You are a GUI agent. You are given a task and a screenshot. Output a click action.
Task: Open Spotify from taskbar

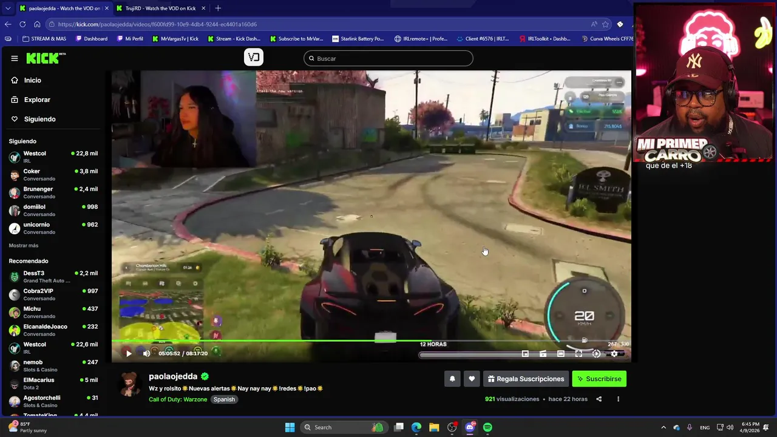[487, 427]
